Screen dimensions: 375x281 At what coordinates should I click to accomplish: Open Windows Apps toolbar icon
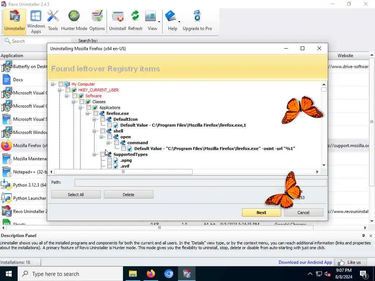coord(36,22)
